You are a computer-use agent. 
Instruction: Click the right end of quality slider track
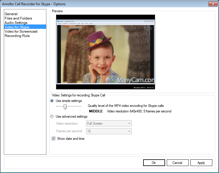(81, 107)
